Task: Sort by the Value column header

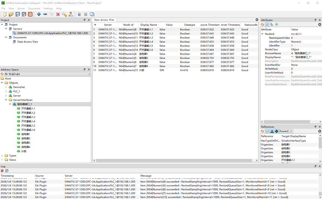Action: [x=169, y=25]
